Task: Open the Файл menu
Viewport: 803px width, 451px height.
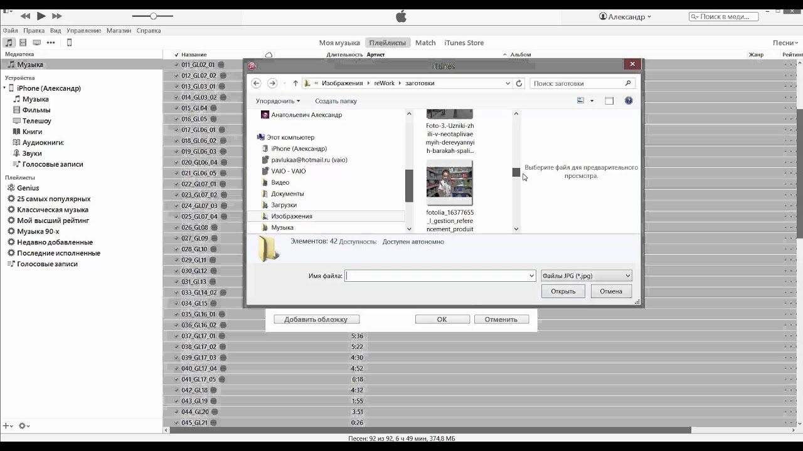Action: 10,31
